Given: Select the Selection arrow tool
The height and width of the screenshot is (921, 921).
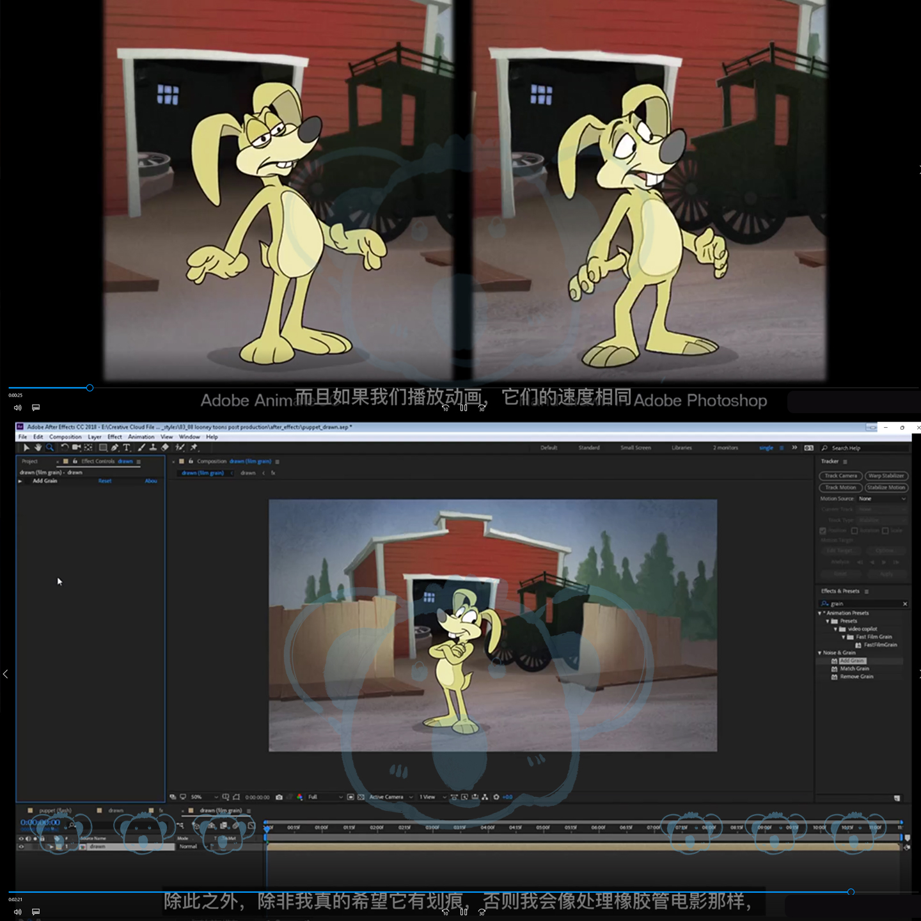Looking at the screenshot, I should [x=26, y=448].
